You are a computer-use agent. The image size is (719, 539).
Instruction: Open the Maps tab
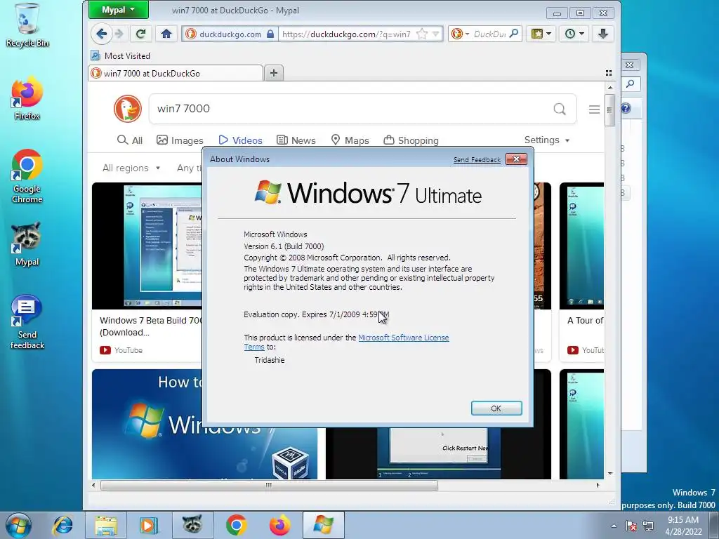pos(350,140)
